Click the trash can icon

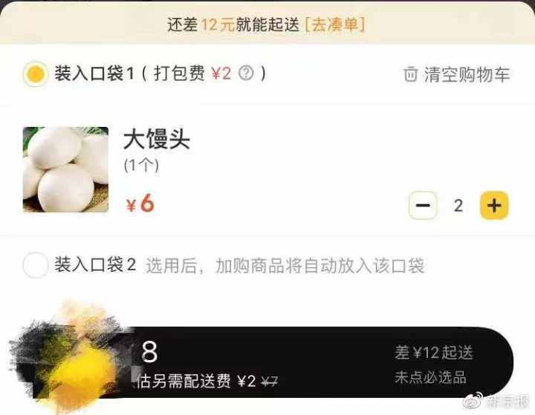[x=410, y=74]
